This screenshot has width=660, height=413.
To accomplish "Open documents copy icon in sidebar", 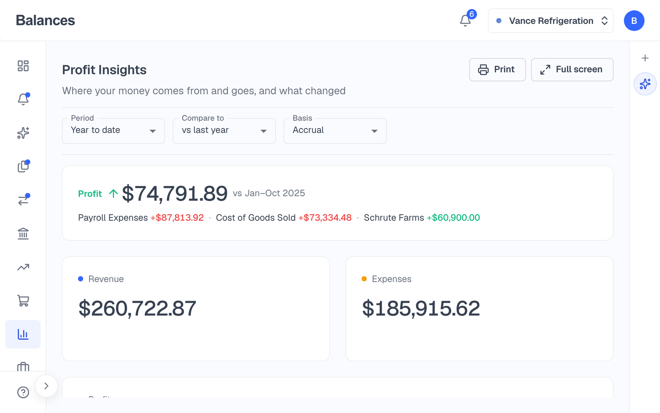I will click(x=23, y=166).
